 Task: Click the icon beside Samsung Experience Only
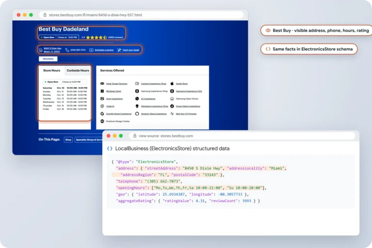click(x=172, y=91)
